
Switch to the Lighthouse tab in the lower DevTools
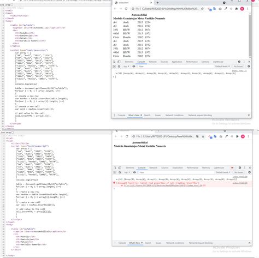219,167
